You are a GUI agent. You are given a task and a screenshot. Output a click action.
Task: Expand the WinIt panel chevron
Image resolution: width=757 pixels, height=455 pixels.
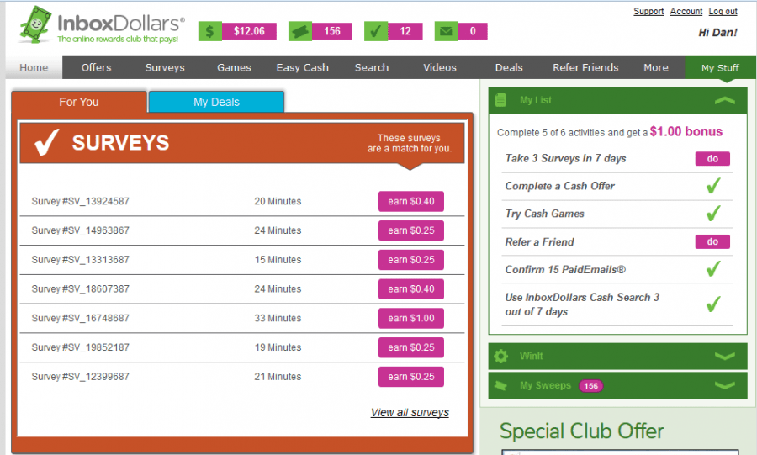click(724, 356)
